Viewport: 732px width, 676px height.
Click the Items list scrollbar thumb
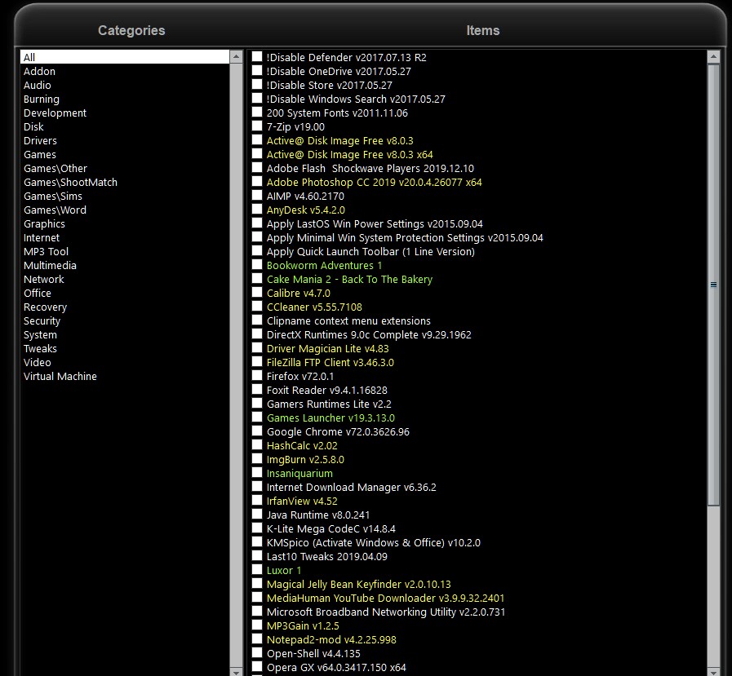tap(713, 285)
